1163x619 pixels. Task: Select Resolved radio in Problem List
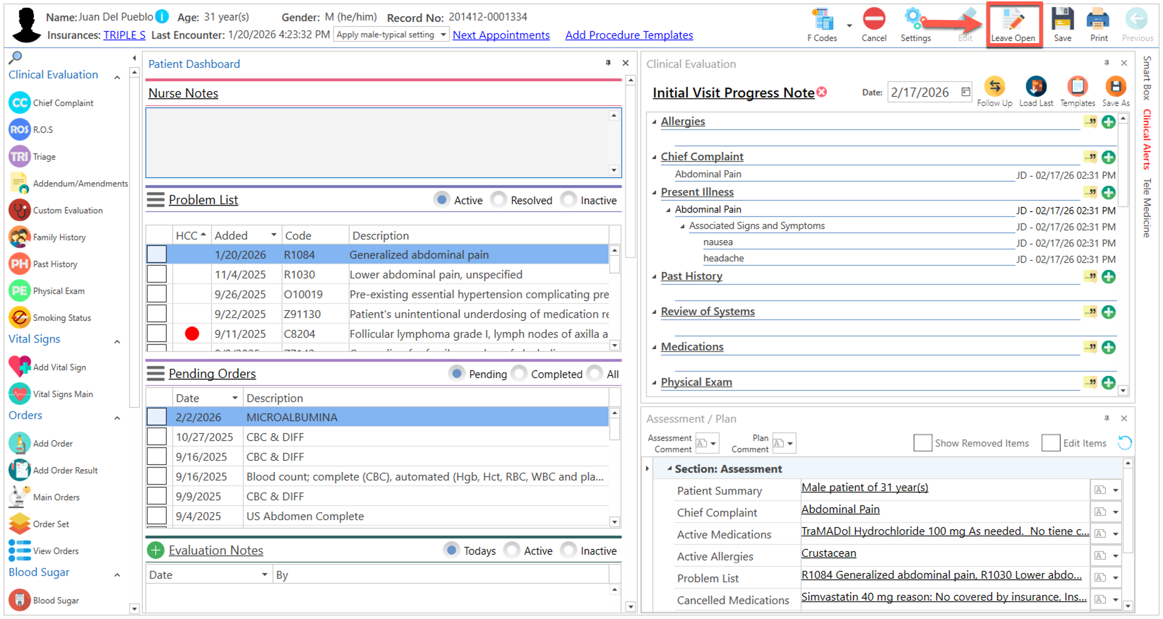(x=499, y=200)
